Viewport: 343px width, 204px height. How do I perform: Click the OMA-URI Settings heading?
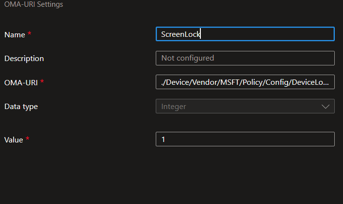tap(33, 4)
